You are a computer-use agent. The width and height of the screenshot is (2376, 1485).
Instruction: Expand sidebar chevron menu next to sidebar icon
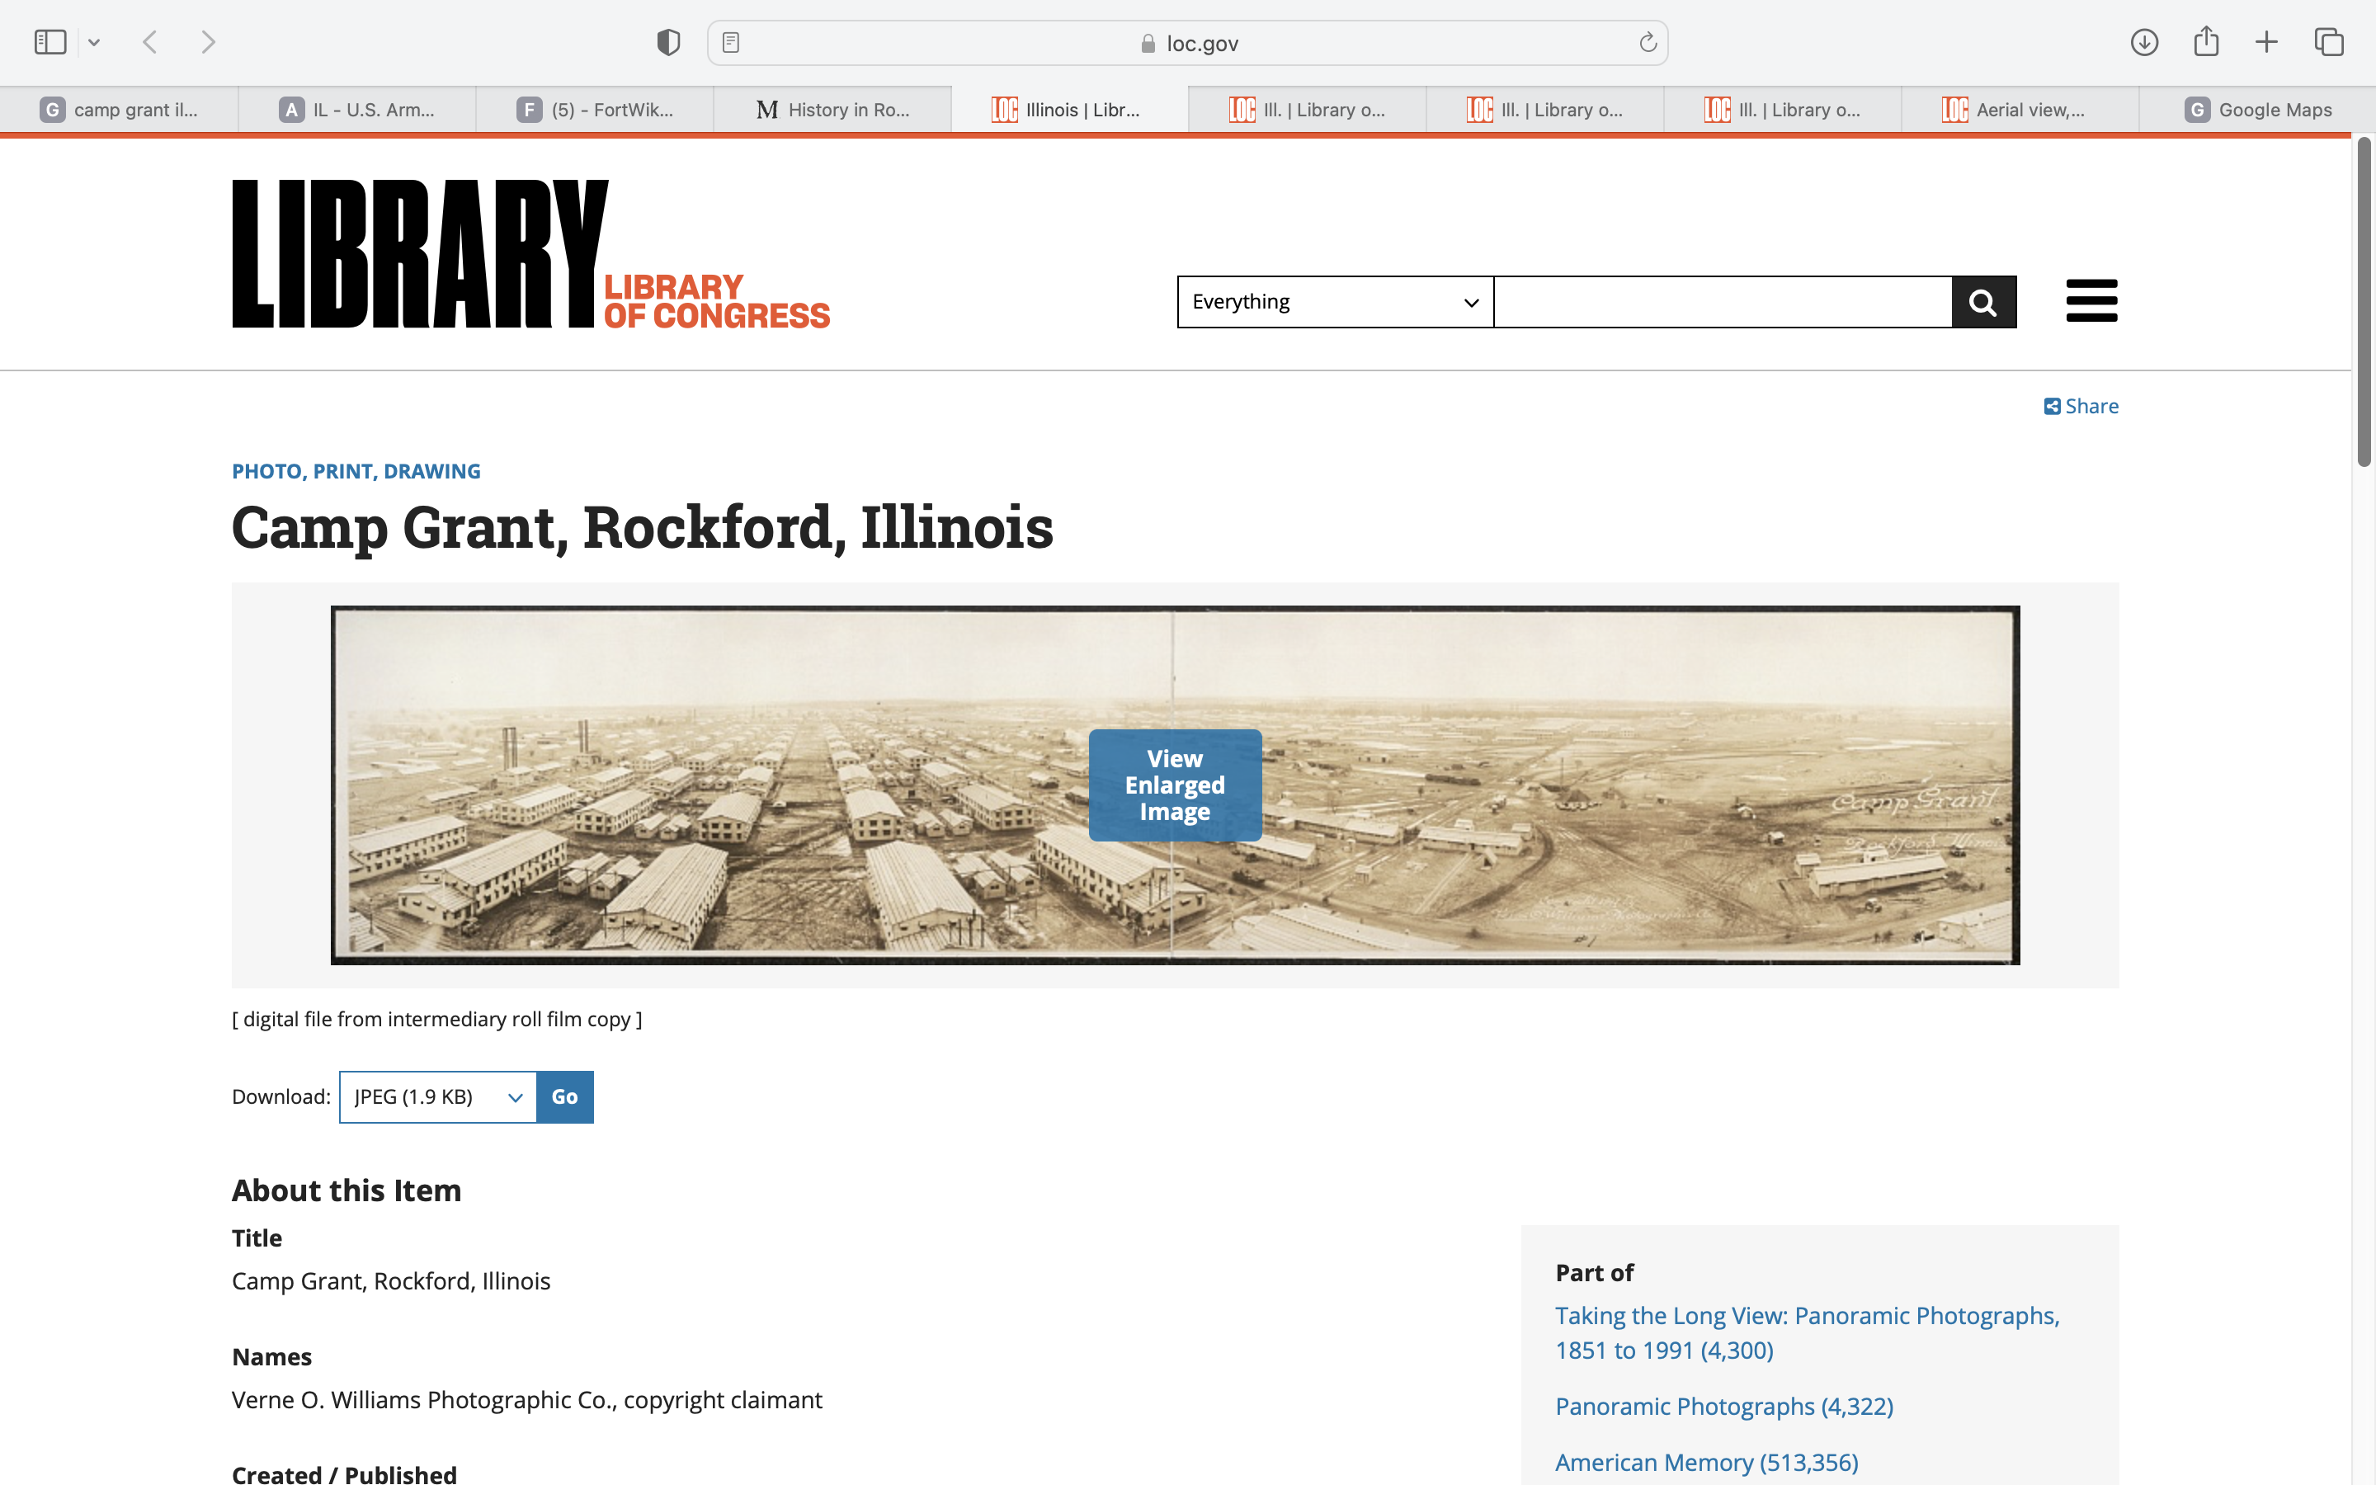(94, 42)
